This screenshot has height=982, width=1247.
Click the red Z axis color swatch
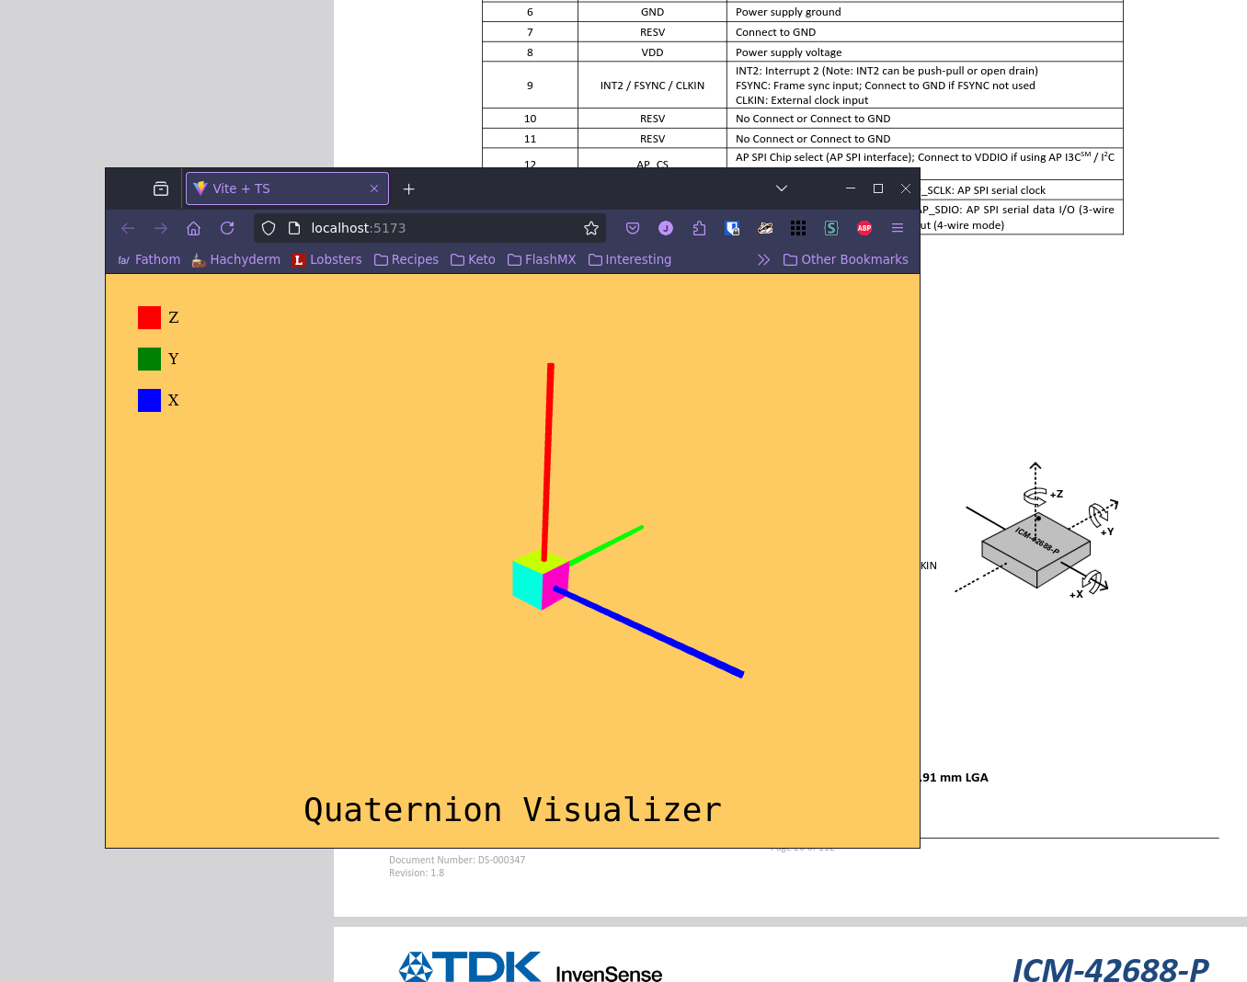pyautogui.click(x=149, y=317)
